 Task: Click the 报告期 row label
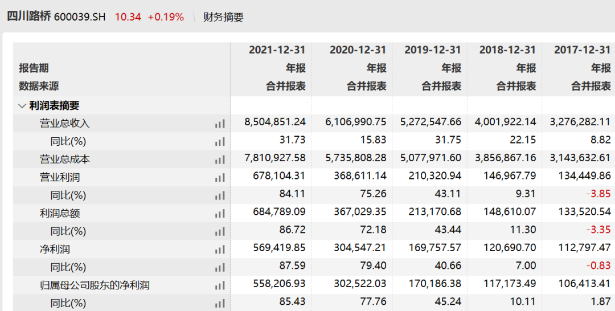coord(34,68)
